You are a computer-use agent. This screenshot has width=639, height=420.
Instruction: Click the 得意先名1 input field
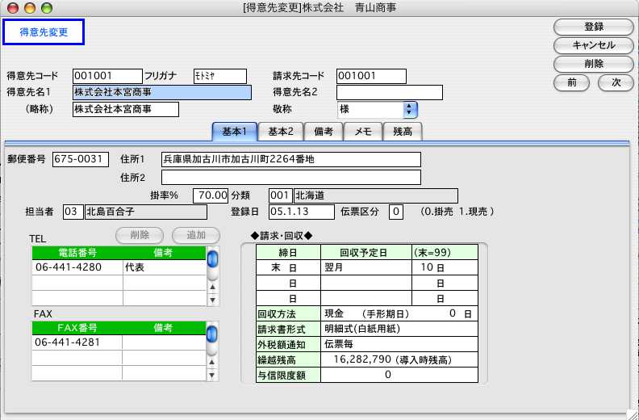pyautogui.click(x=161, y=92)
